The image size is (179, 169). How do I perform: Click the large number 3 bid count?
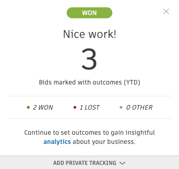[x=89, y=59]
